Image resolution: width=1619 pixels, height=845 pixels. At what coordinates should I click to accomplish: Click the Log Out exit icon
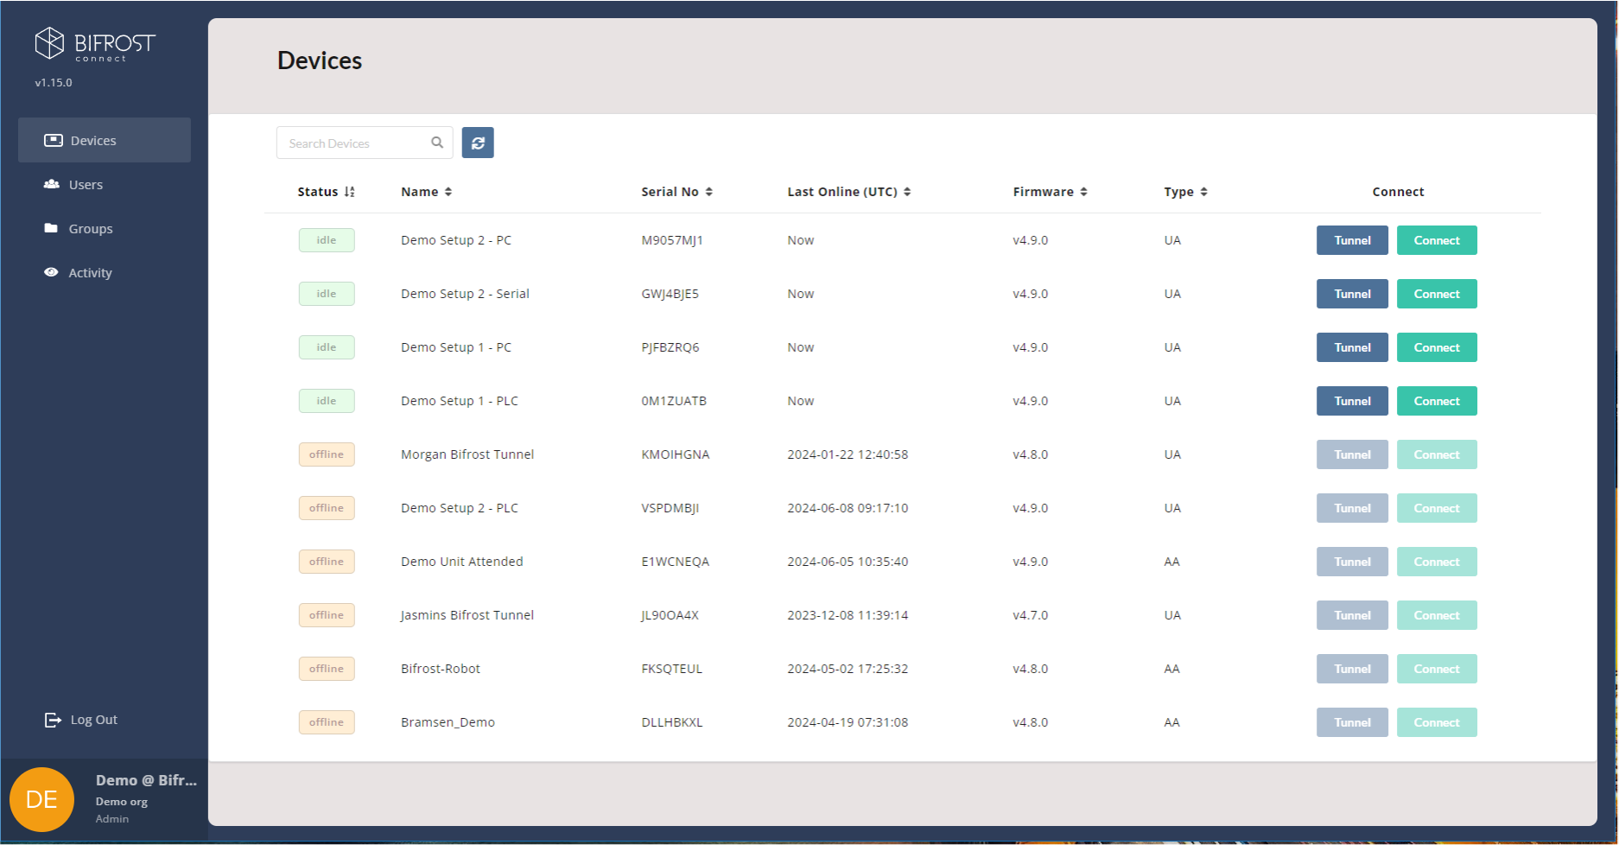pyautogui.click(x=51, y=719)
